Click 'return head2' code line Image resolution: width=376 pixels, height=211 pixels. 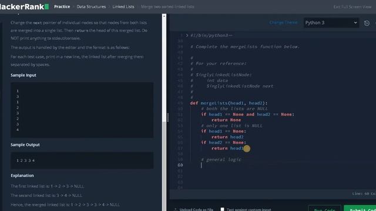(227, 137)
